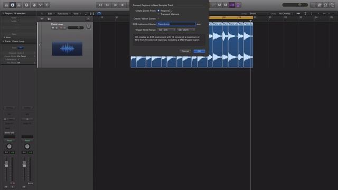Image resolution: width=338 pixels, height=190 pixels.
Task: Open the Mixer button in control bar
Action: 40,5
